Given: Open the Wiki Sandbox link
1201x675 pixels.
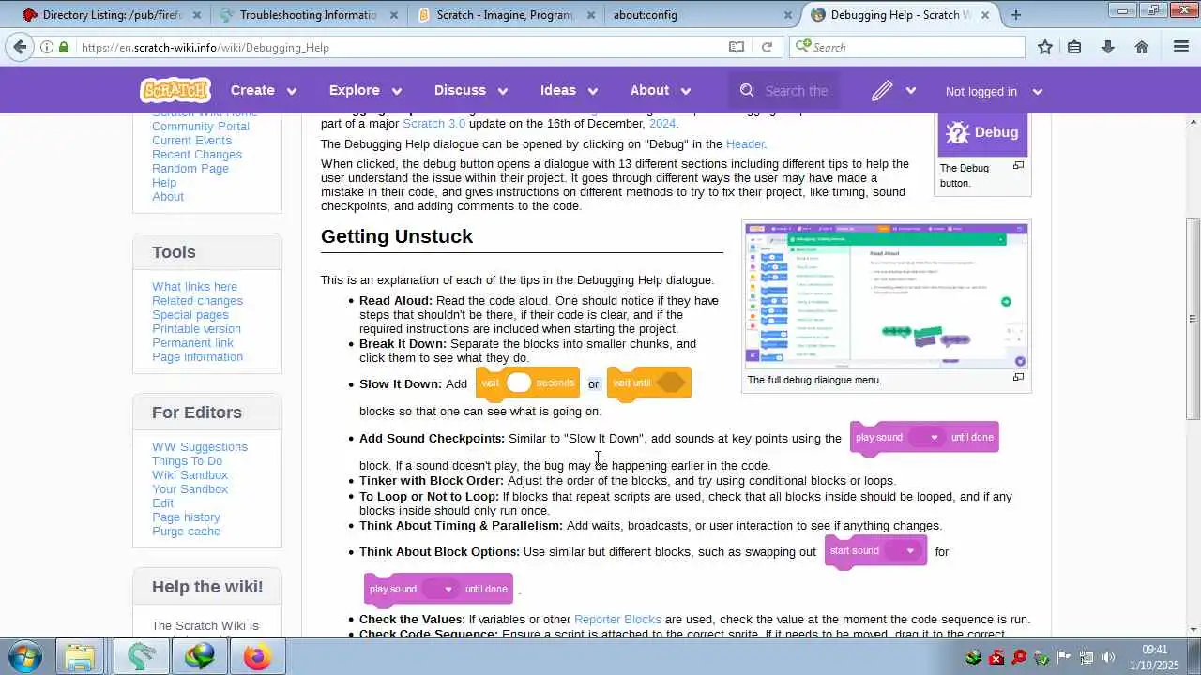Looking at the screenshot, I should coord(190,475).
